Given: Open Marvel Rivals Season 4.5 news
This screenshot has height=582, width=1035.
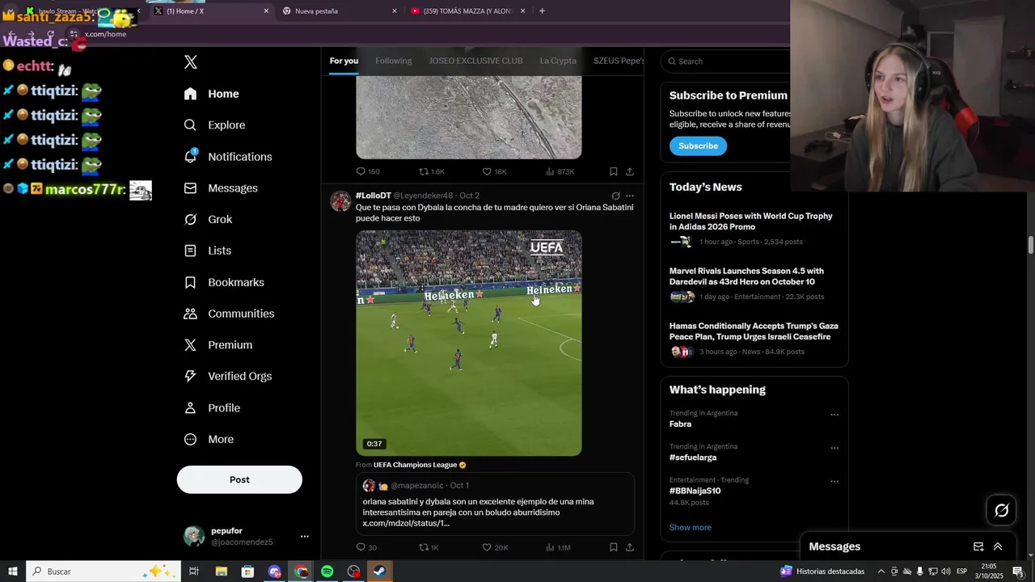Looking at the screenshot, I should click(x=754, y=285).
